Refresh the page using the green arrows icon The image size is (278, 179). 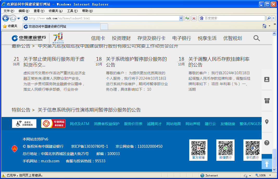pos(187,18)
